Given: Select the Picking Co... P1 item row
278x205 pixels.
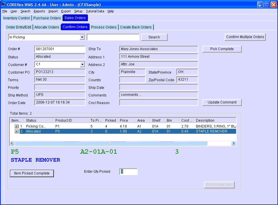Looking at the screenshot, I should click(123, 126).
